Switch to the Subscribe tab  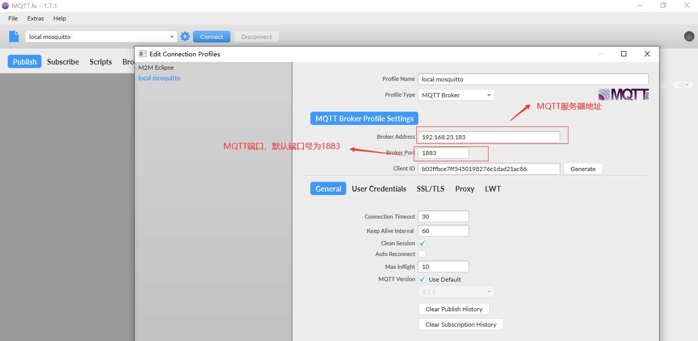[x=63, y=62]
